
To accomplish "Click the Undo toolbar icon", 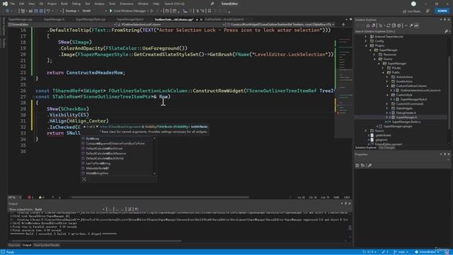I will coord(49,11).
